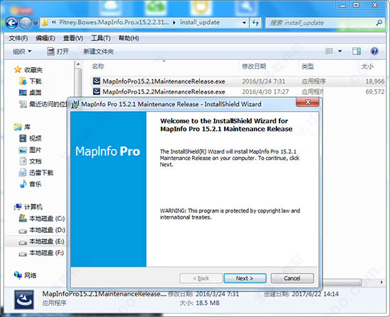390x317 pixels.
Task: Open Explorer help with the question mark icon
Action: pos(374,51)
